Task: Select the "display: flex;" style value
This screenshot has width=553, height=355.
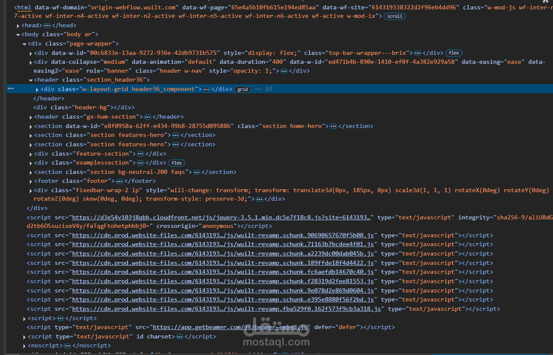Action: click(x=273, y=53)
